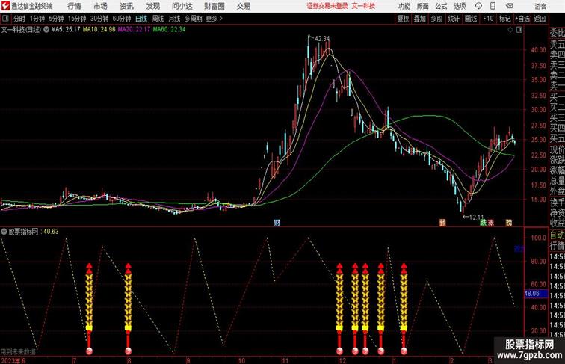Open the 发现 menu
The height and width of the screenshot is (364, 565).
coord(152,6)
